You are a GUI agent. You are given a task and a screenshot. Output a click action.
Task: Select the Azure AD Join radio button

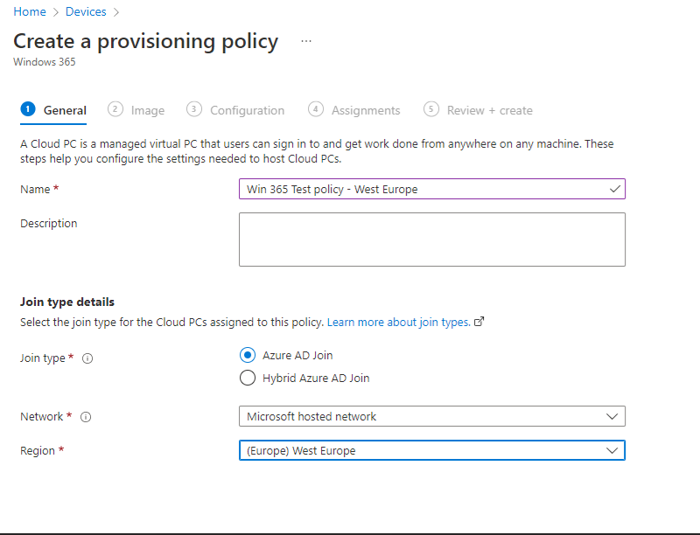click(247, 355)
